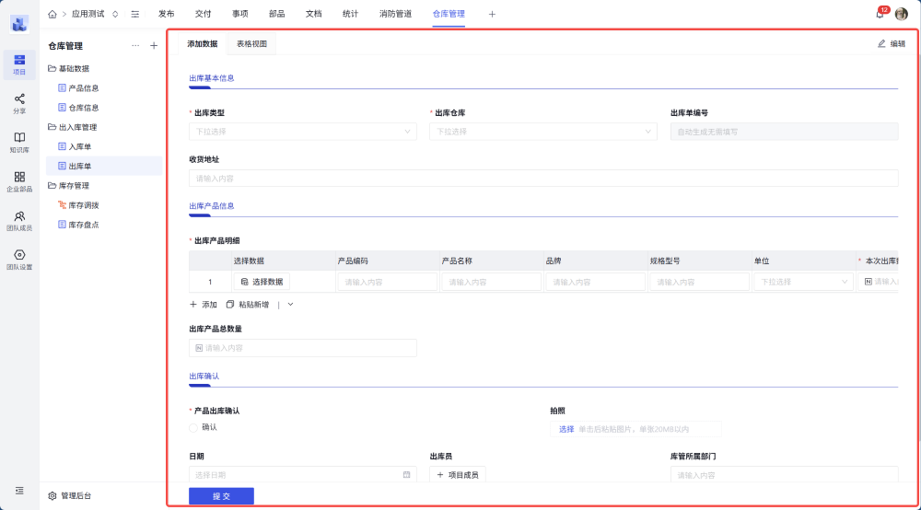Viewport: 921px width, 510px height.
Task: Open the 消防管道 top tab
Action: click(395, 14)
